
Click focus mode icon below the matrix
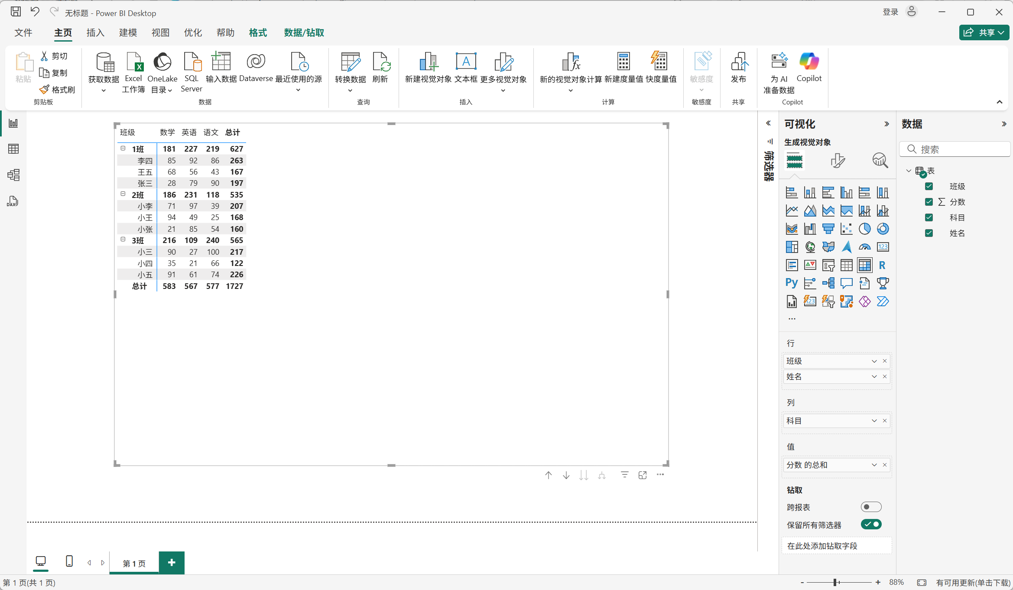[x=643, y=475]
